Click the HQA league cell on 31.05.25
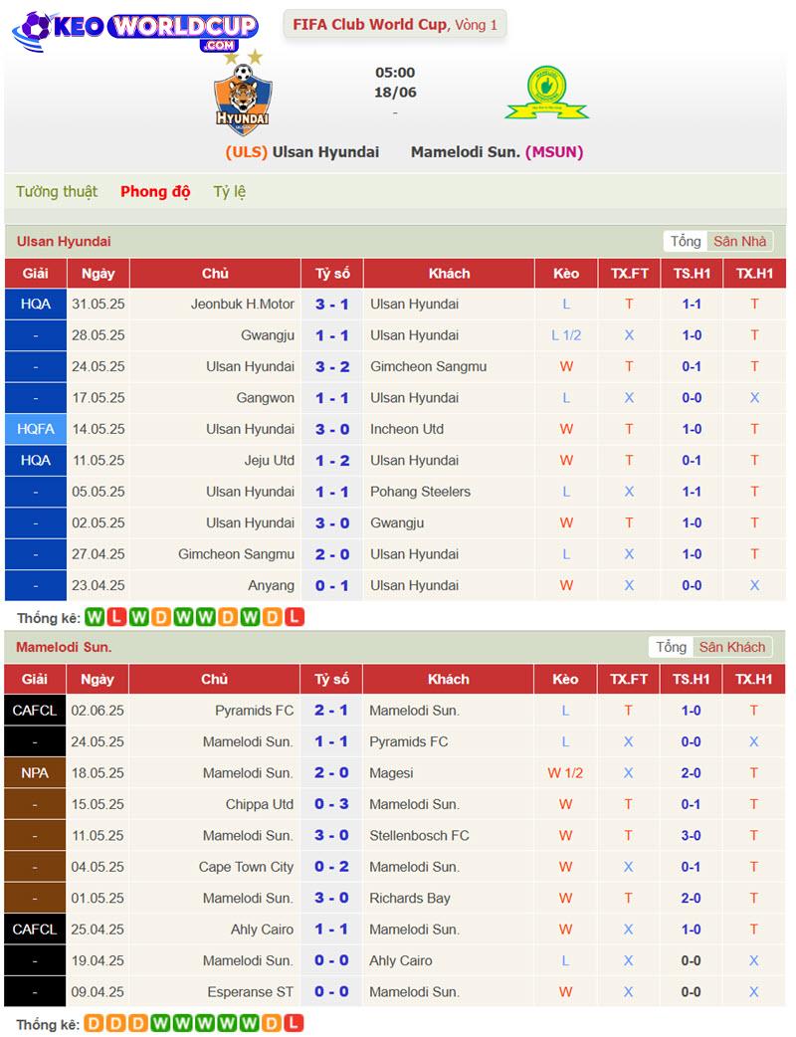 click(36, 305)
